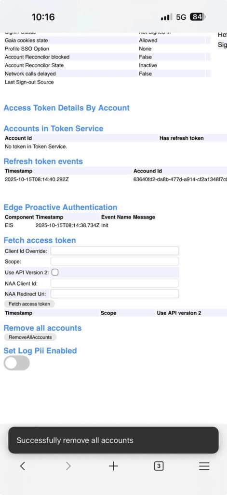227x495 pixels.
Task: Click the Fetch access token button
Action: (x=29, y=304)
